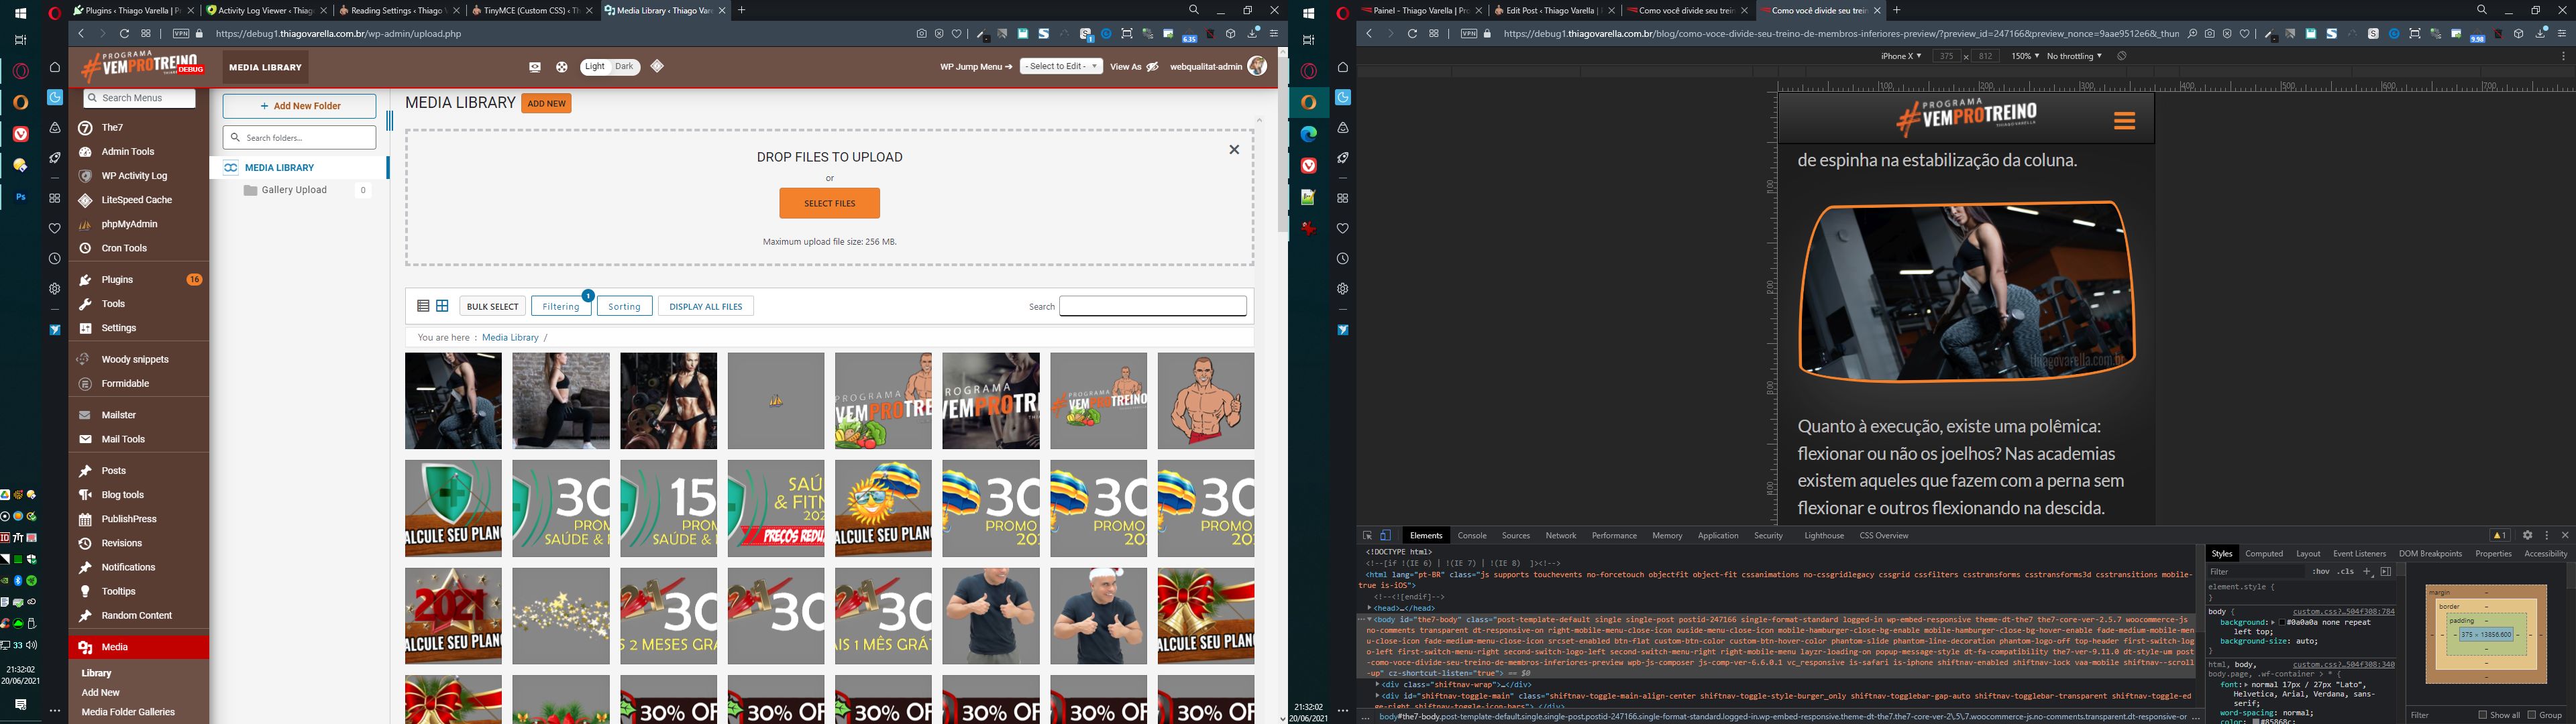Open the Select to Edit dropdown

point(1061,67)
